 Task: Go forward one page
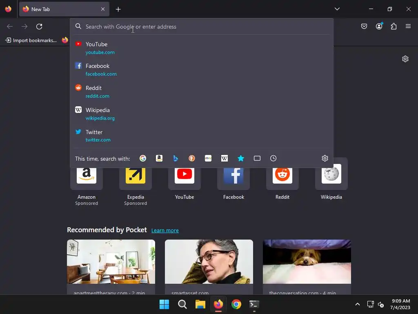[x=24, y=27]
